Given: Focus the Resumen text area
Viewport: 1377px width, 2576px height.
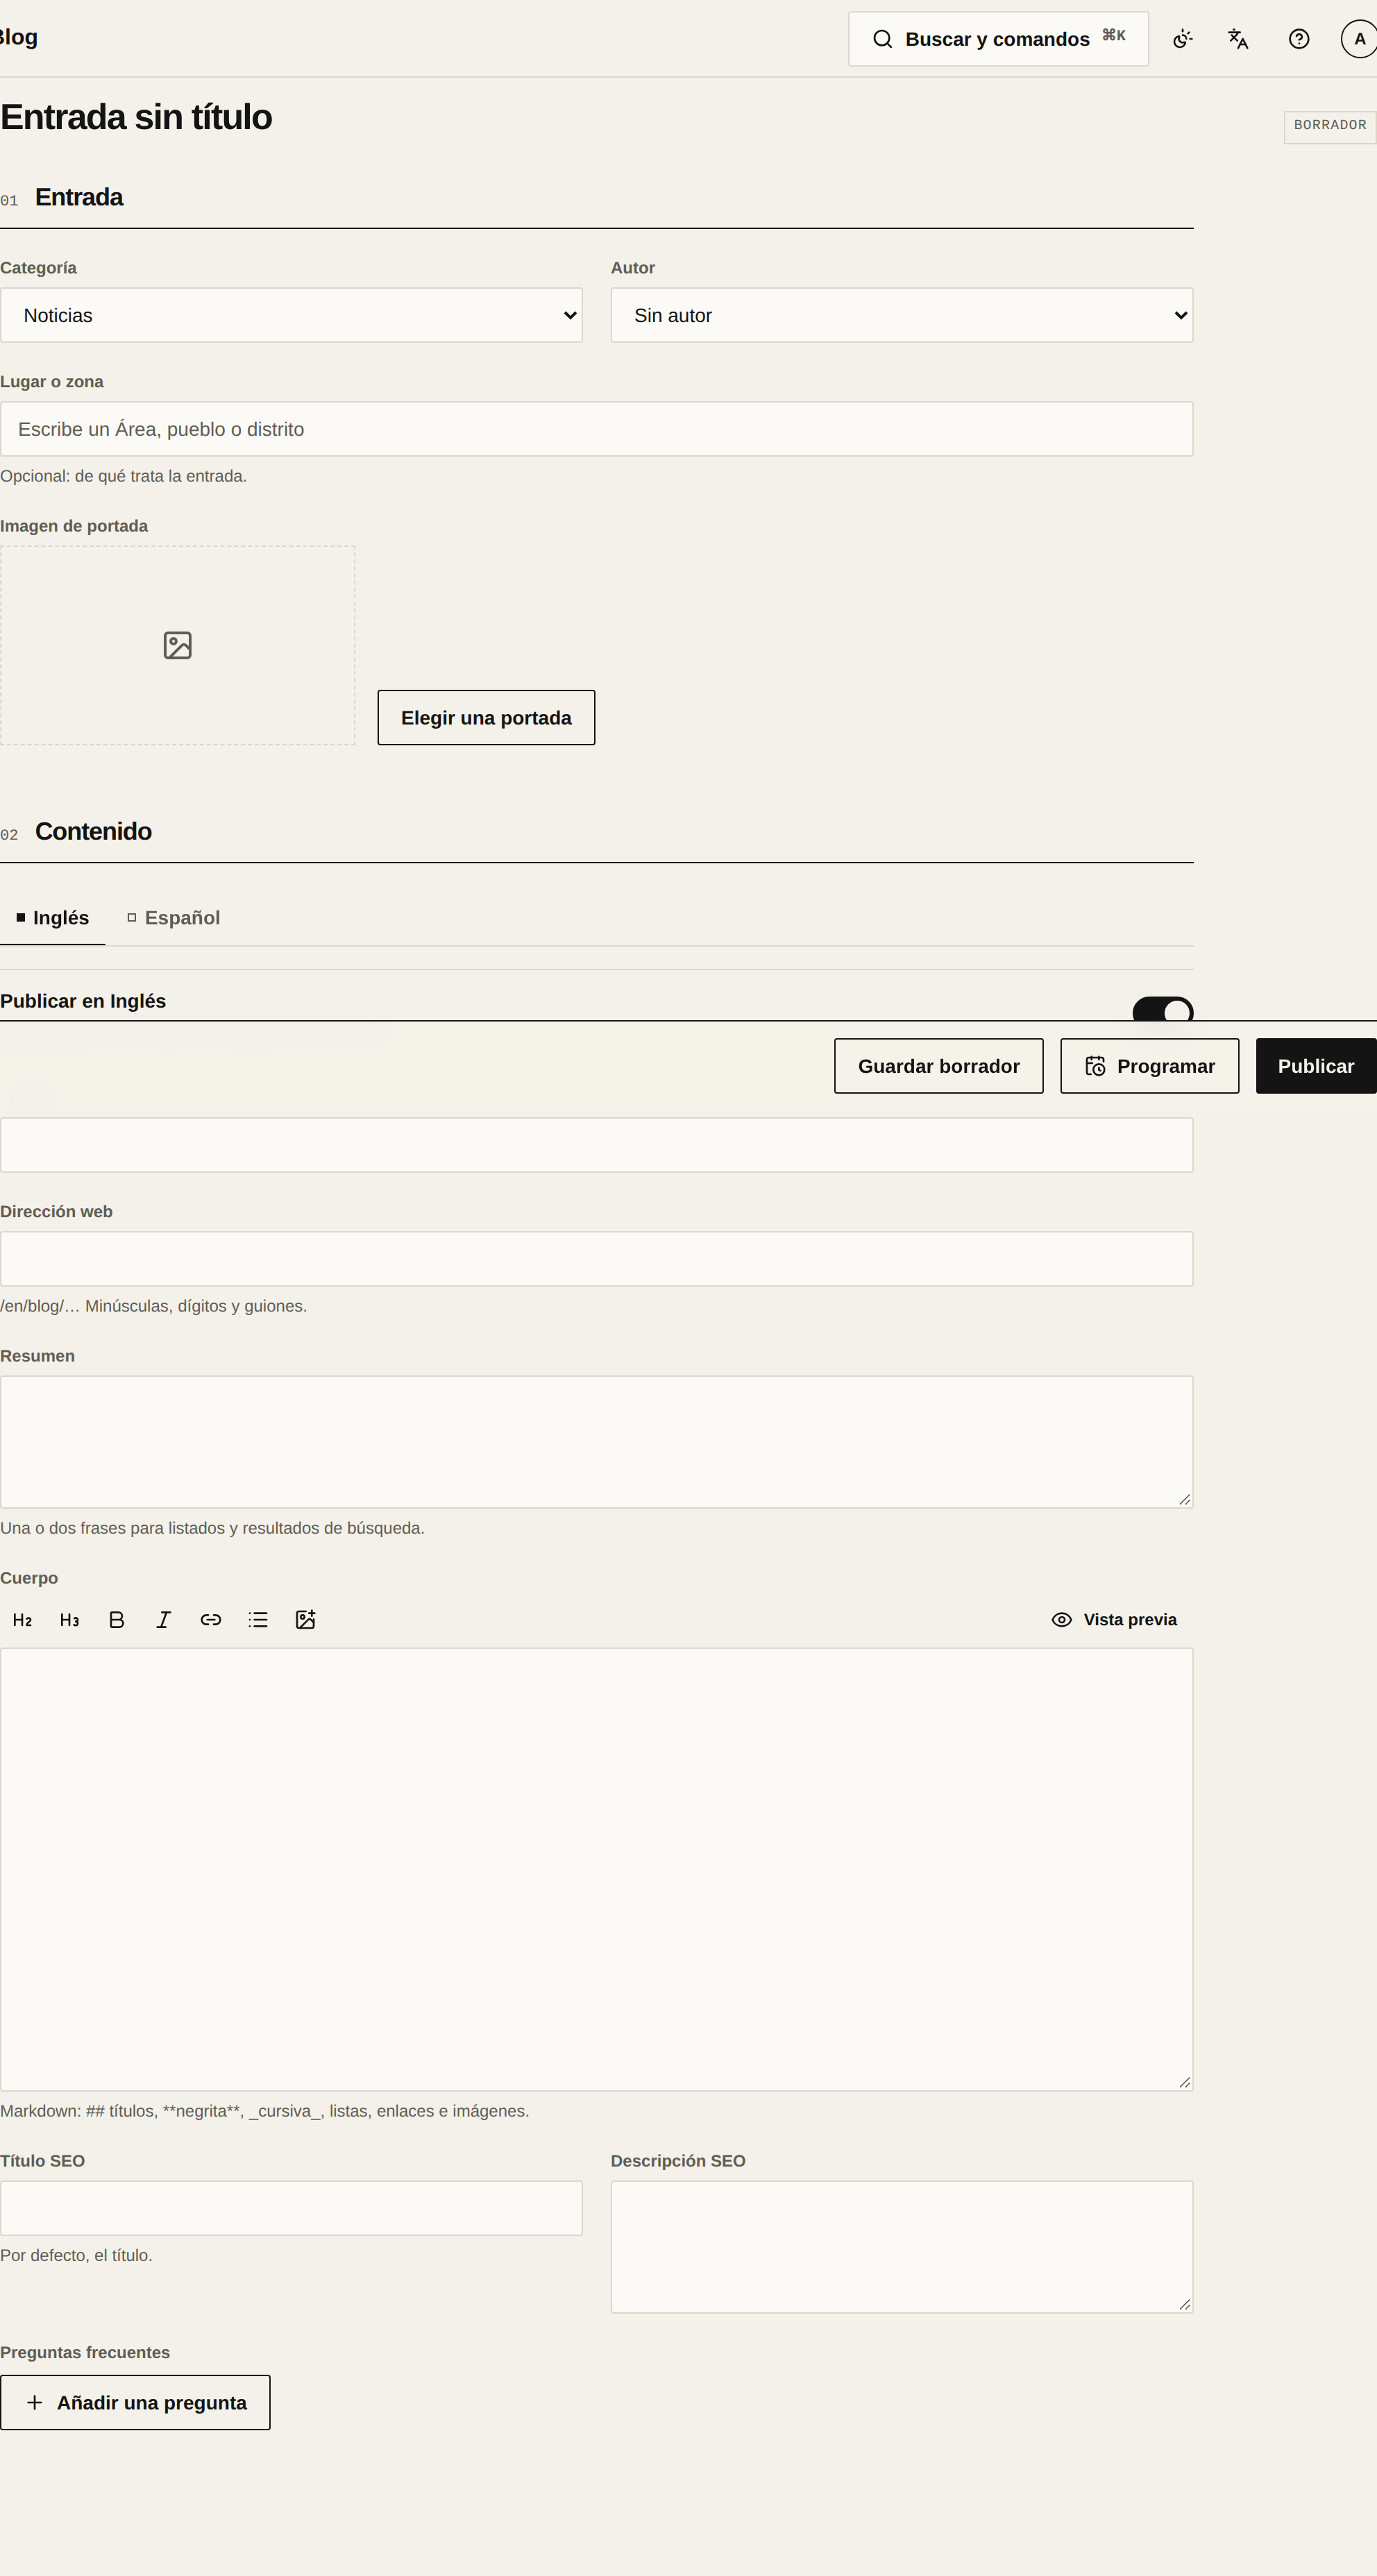Looking at the screenshot, I should click(597, 1442).
